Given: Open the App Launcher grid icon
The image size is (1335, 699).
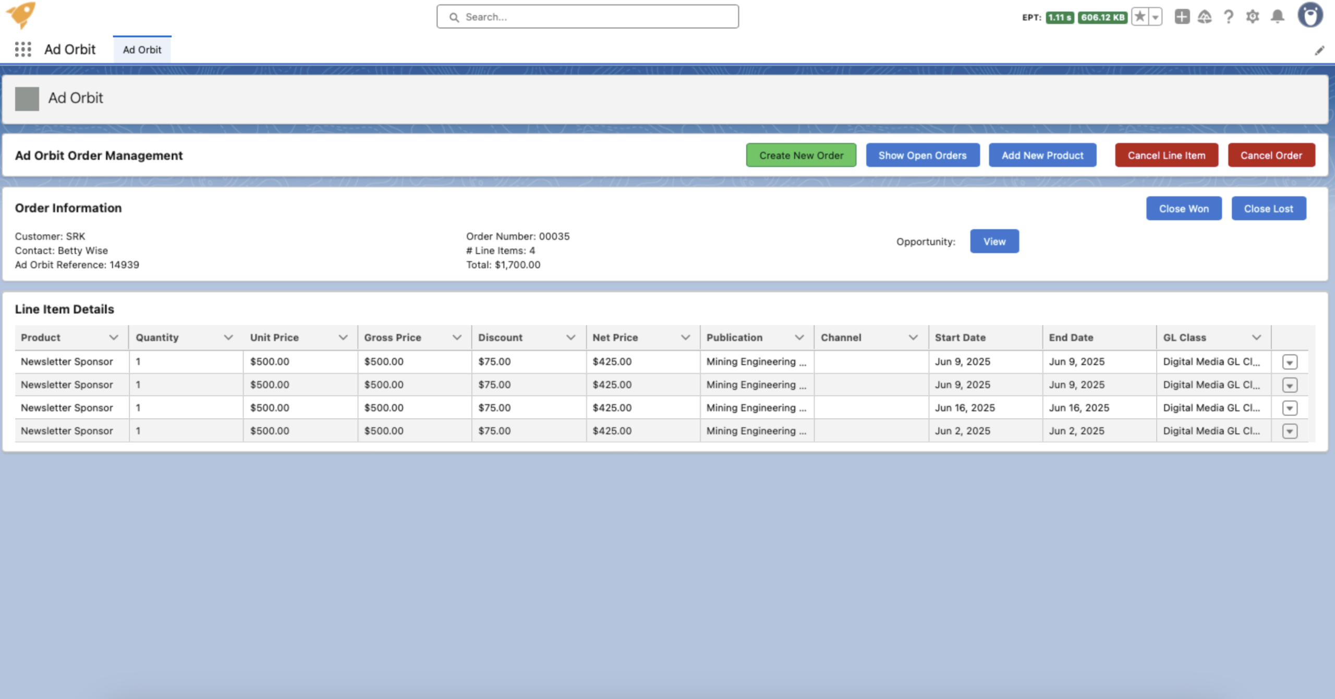Looking at the screenshot, I should pyautogui.click(x=23, y=49).
